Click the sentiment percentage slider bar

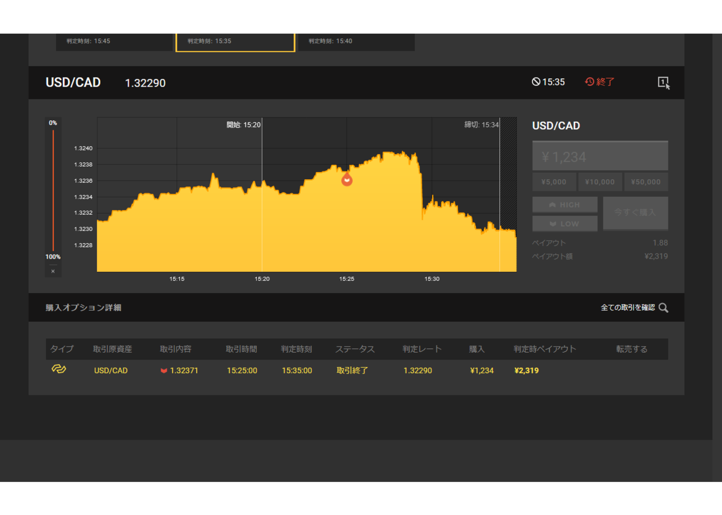tap(53, 190)
